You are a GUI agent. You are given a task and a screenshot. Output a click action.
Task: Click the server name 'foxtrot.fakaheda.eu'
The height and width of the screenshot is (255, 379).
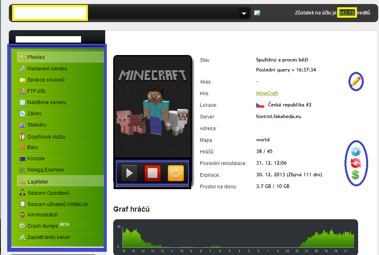pos(279,116)
